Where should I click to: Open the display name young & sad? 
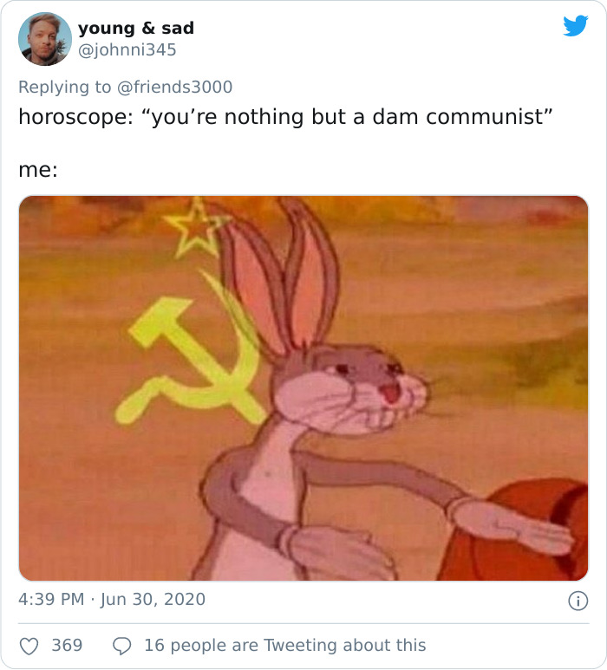click(x=136, y=29)
